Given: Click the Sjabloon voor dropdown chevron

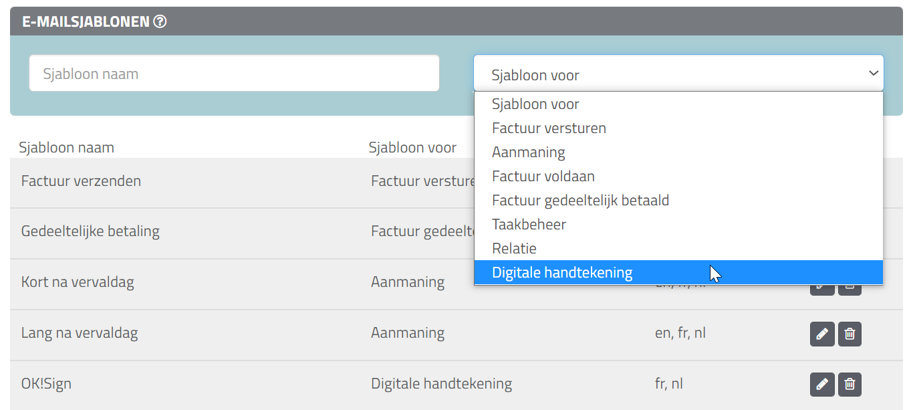Looking at the screenshot, I should pos(873,73).
